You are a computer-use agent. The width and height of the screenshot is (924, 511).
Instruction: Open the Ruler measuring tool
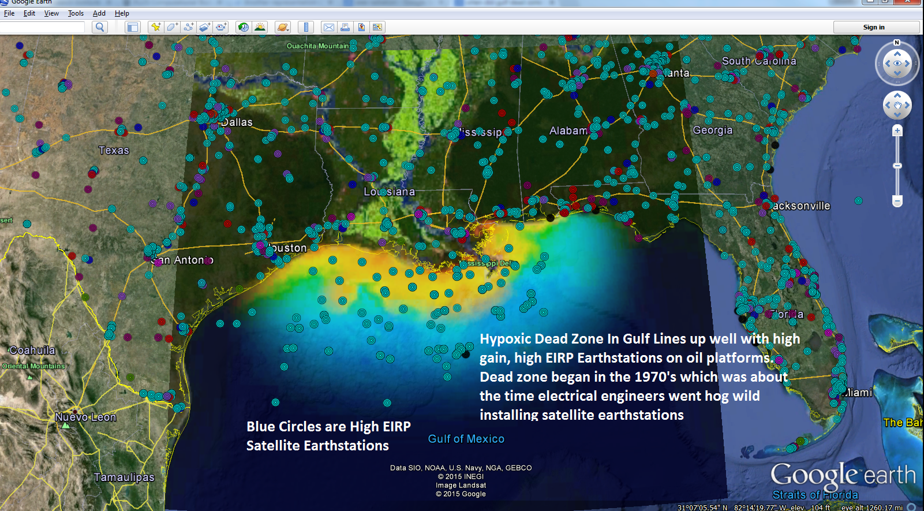306,27
